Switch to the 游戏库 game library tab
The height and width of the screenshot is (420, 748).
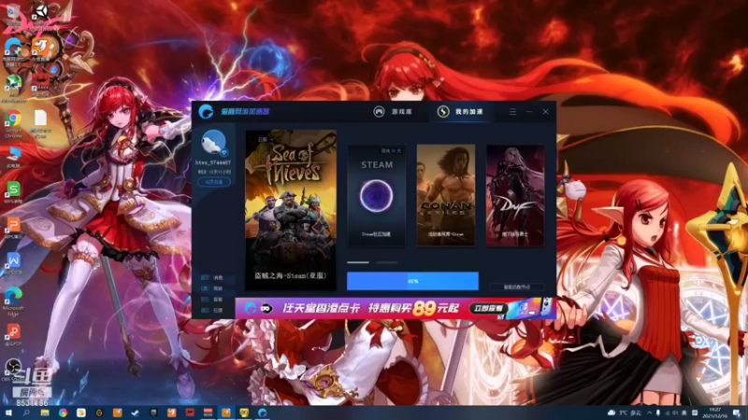tap(393, 111)
